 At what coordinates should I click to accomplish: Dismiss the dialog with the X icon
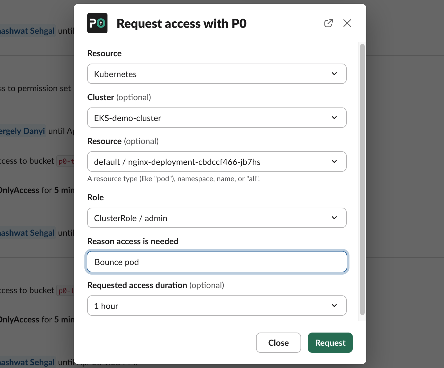[x=347, y=23]
